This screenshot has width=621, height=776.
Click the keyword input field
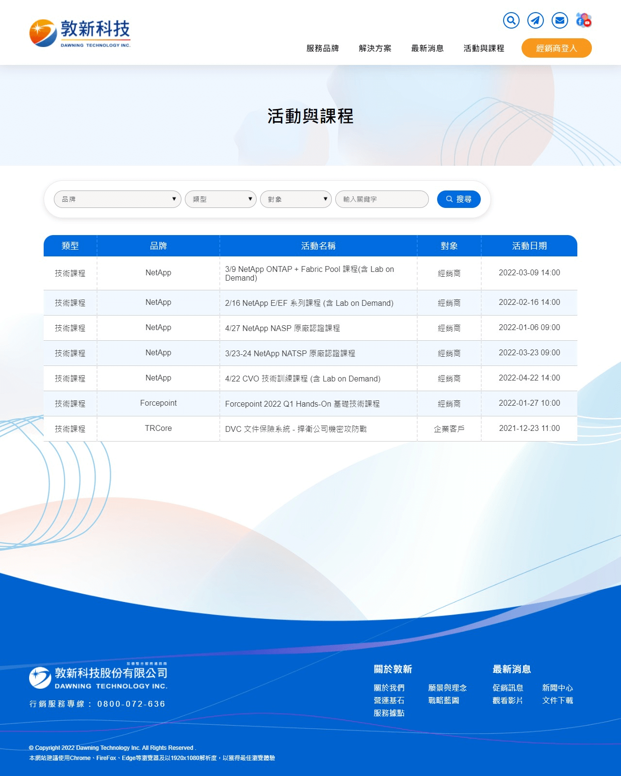[x=382, y=199]
